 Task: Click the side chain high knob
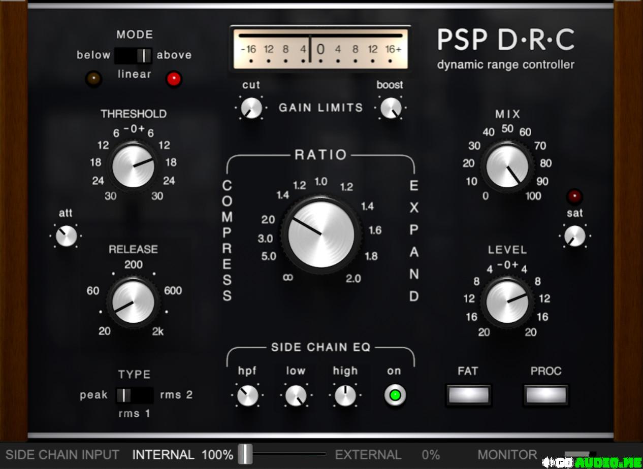tap(345, 395)
